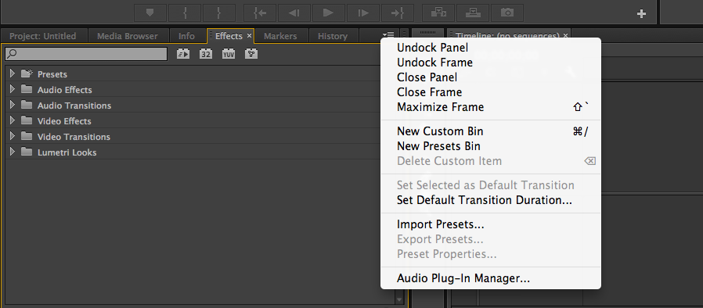The width and height of the screenshot is (703, 308).
Task: Expand the Lumetri Looks folder triangle
Action: pyautogui.click(x=12, y=152)
